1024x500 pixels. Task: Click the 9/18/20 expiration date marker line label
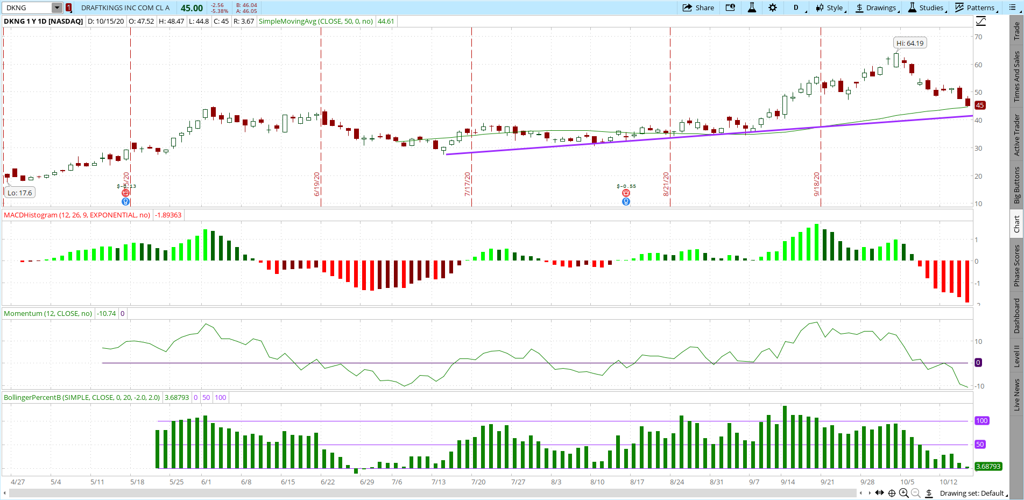pyautogui.click(x=816, y=184)
